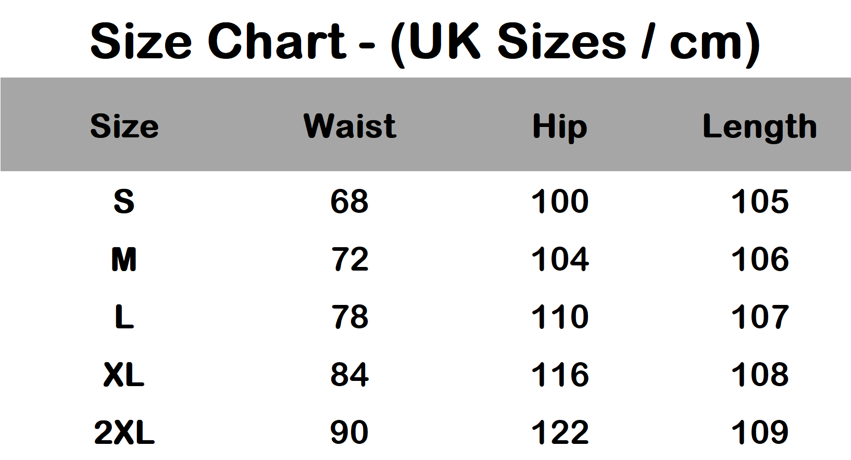The width and height of the screenshot is (851, 460).
Task: Click the Hip column header
Action: pyautogui.click(x=560, y=126)
